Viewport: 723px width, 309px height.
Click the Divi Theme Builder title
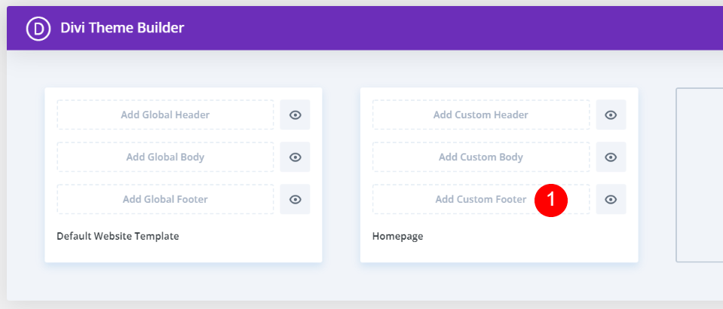(x=122, y=28)
